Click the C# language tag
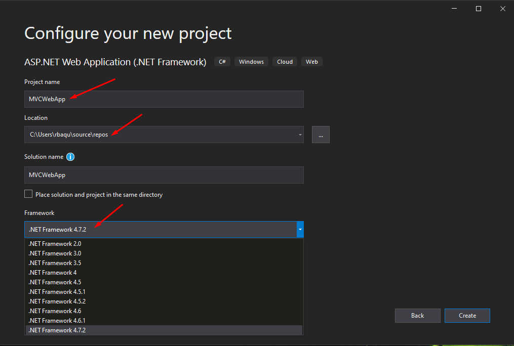The height and width of the screenshot is (346, 514). [x=222, y=62]
